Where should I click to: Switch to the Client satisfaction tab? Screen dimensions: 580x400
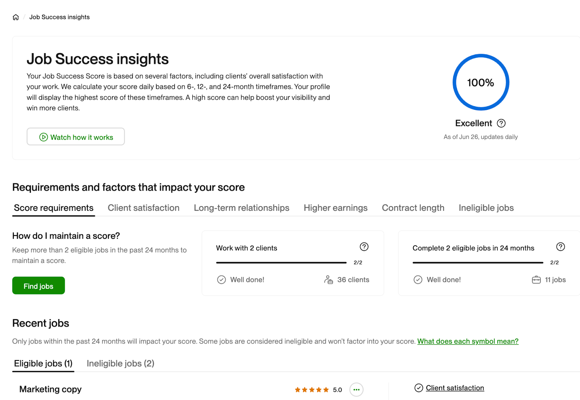tap(144, 208)
